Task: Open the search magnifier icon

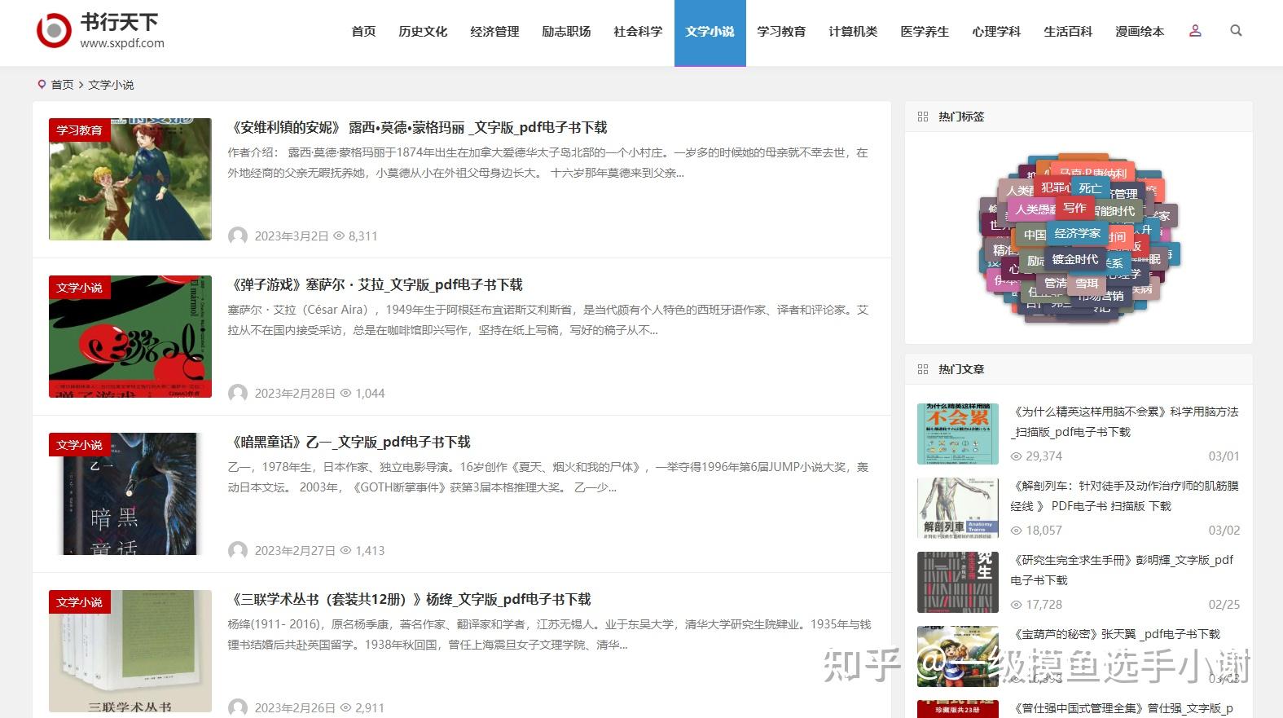Action: pos(1236,31)
